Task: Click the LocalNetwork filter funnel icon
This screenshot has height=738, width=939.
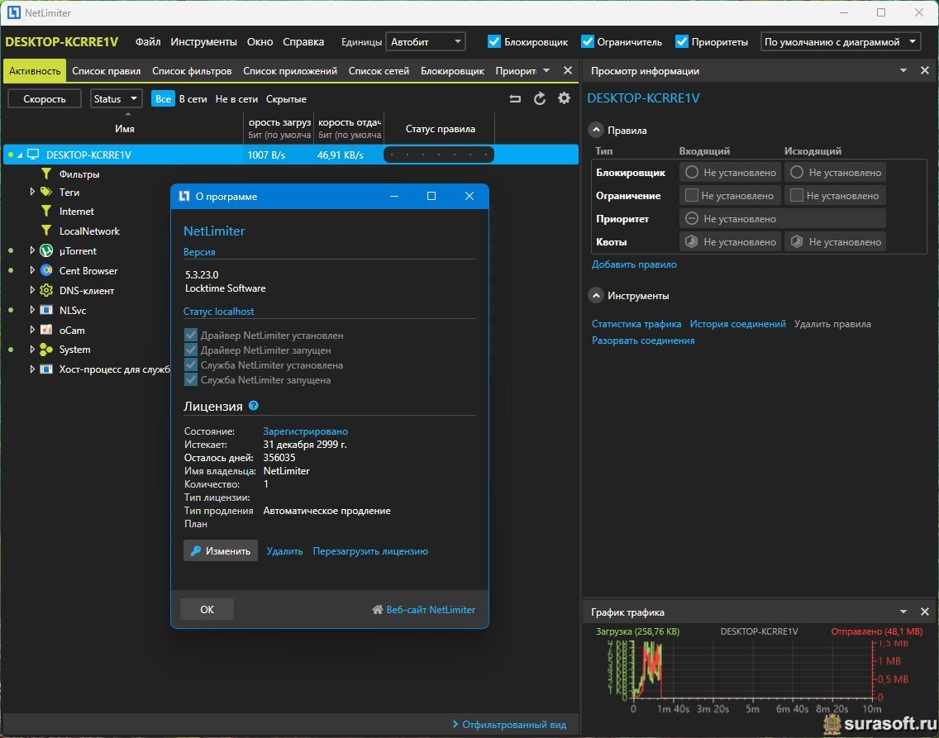Action: pos(46,231)
